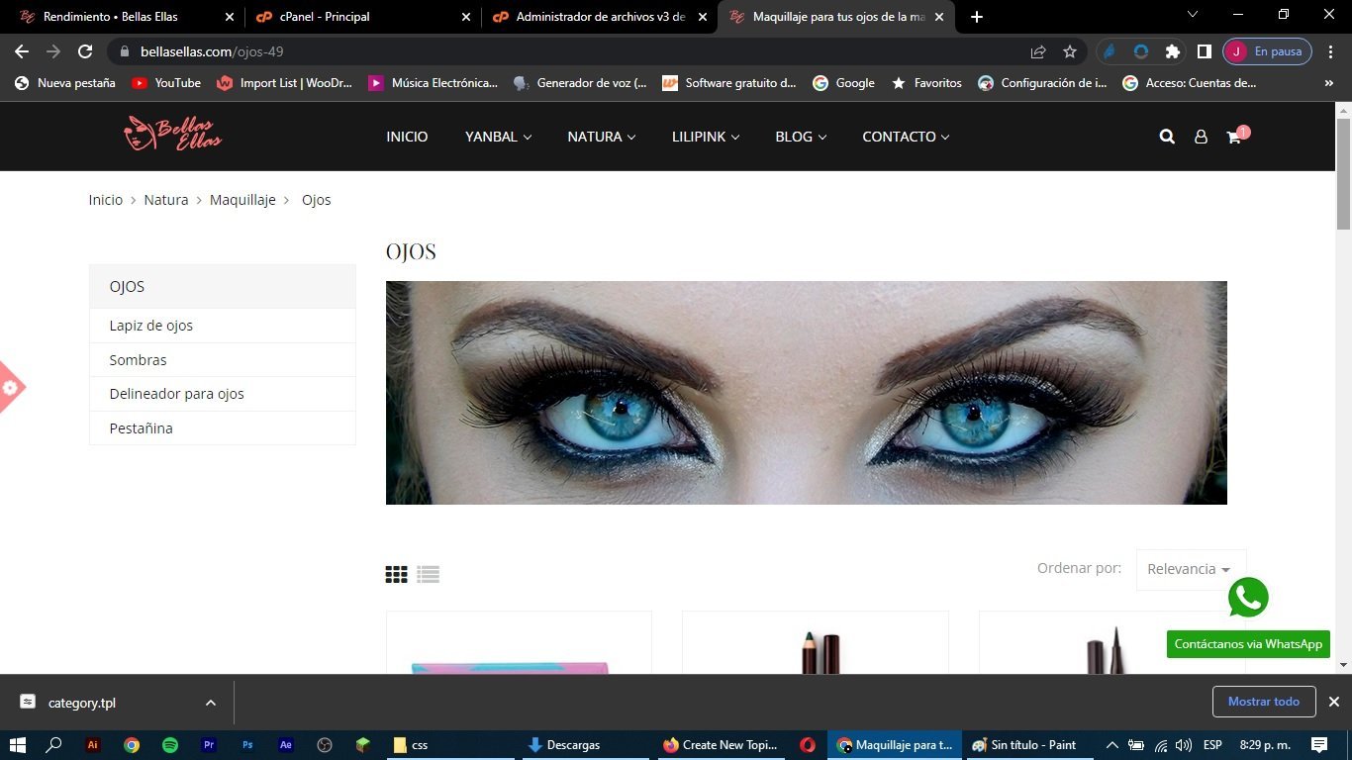Screen dimensions: 1352x760
Task: Open the Chrome tab search chevron
Action: click(1193, 15)
